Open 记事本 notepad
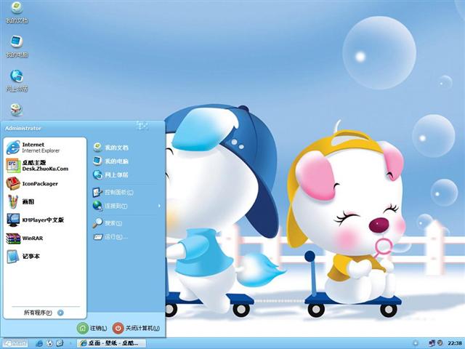 coord(44,257)
